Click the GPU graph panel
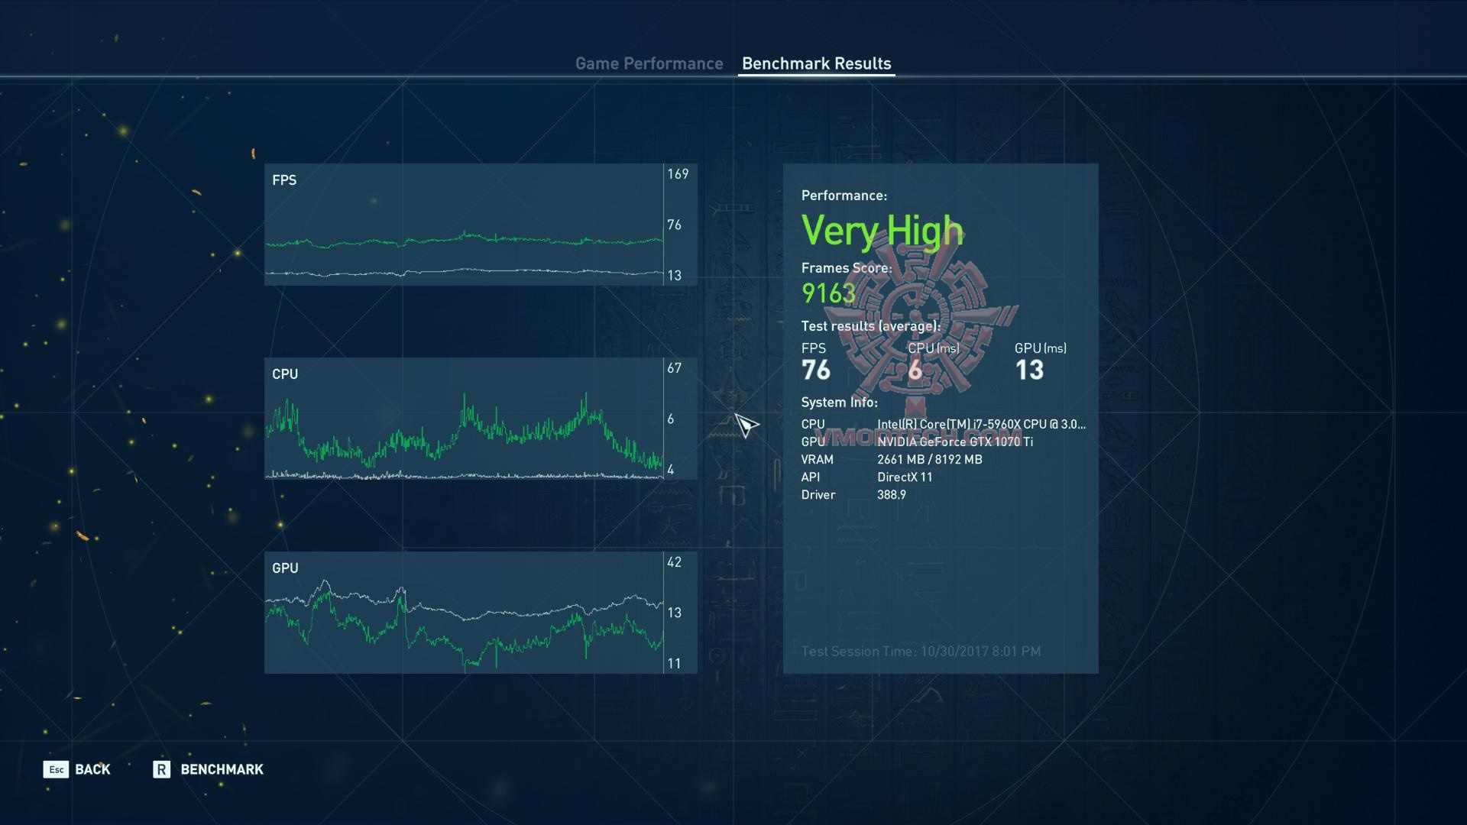This screenshot has width=1467, height=825. click(x=464, y=613)
